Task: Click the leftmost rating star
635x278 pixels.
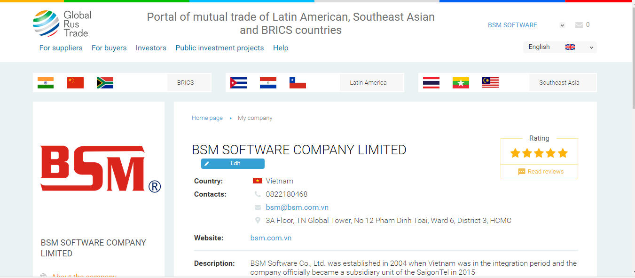Action: (x=516, y=153)
